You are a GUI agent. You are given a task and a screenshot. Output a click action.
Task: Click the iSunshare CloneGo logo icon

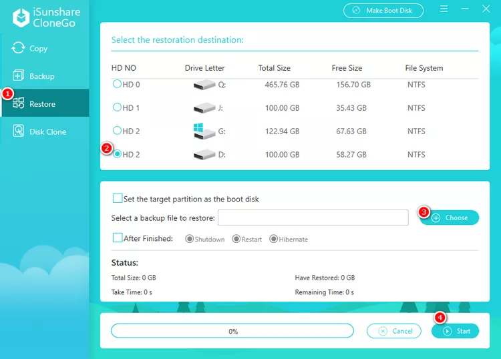(x=21, y=17)
